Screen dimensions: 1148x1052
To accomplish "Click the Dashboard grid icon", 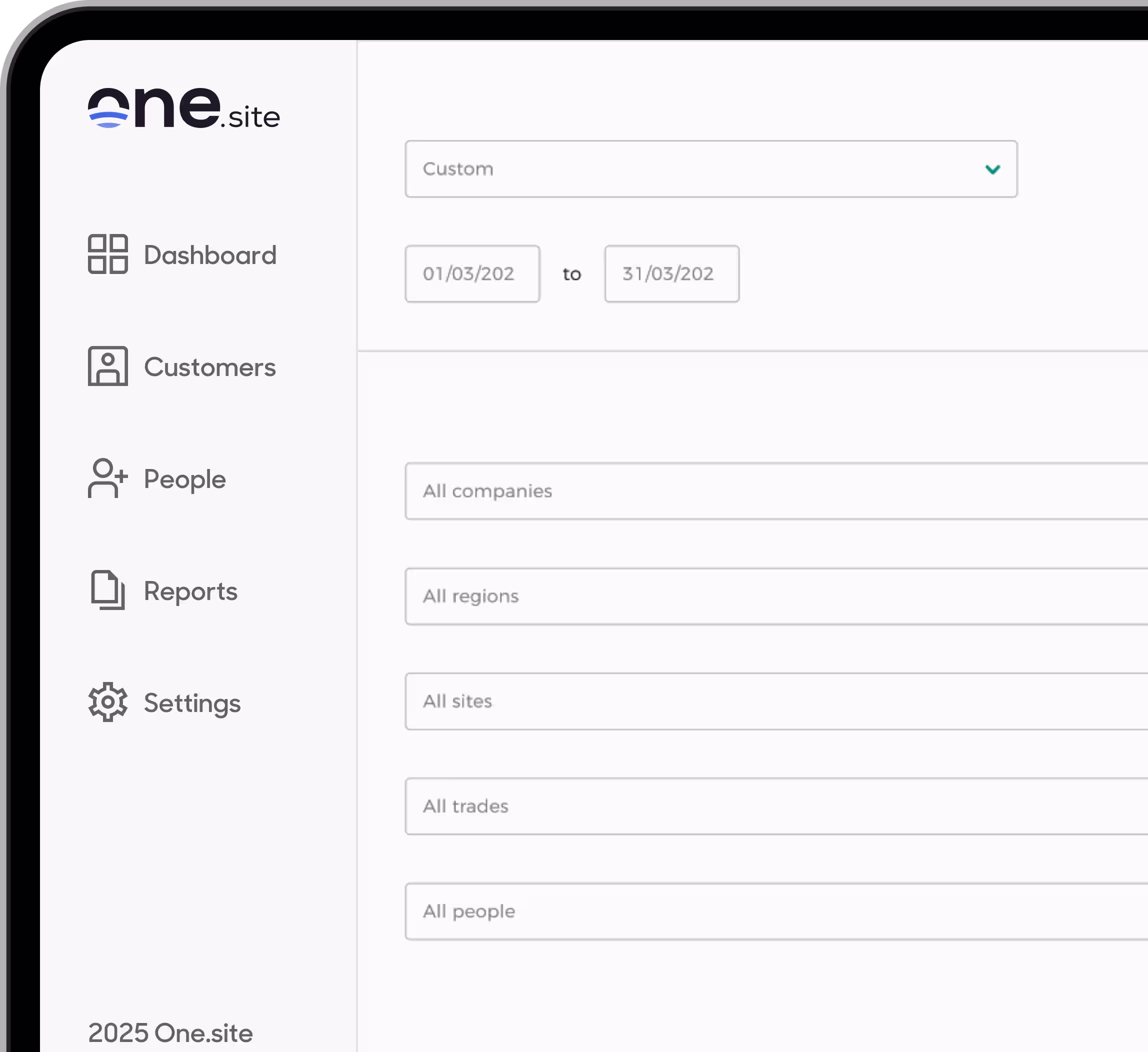I will tap(107, 254).
